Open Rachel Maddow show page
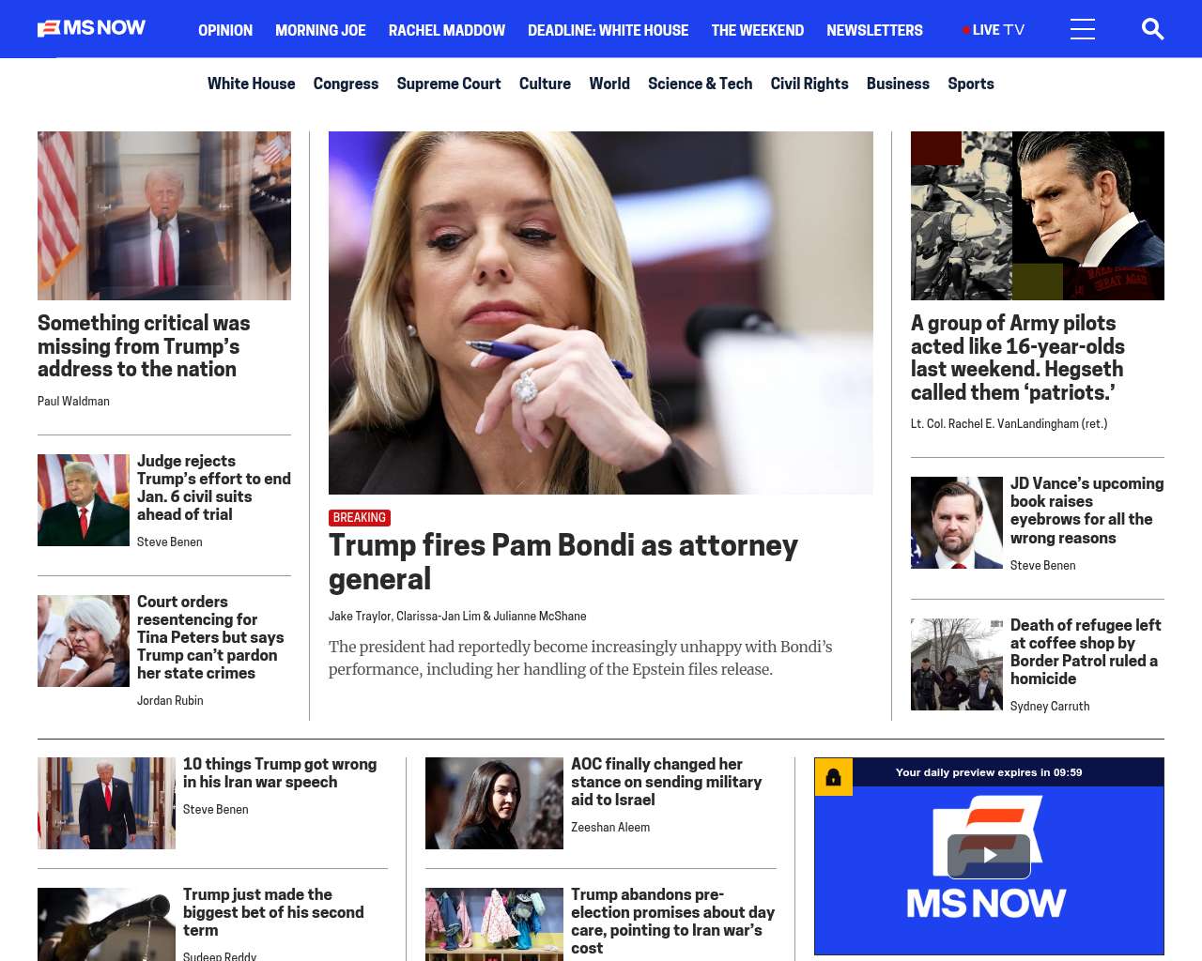The height and width of the screenshot is (961, 1202). 447,30
